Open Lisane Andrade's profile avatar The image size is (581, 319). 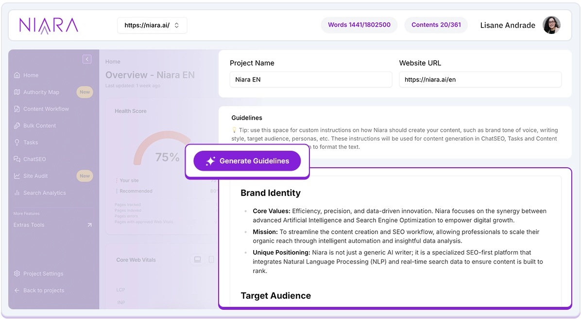[551, 25]
